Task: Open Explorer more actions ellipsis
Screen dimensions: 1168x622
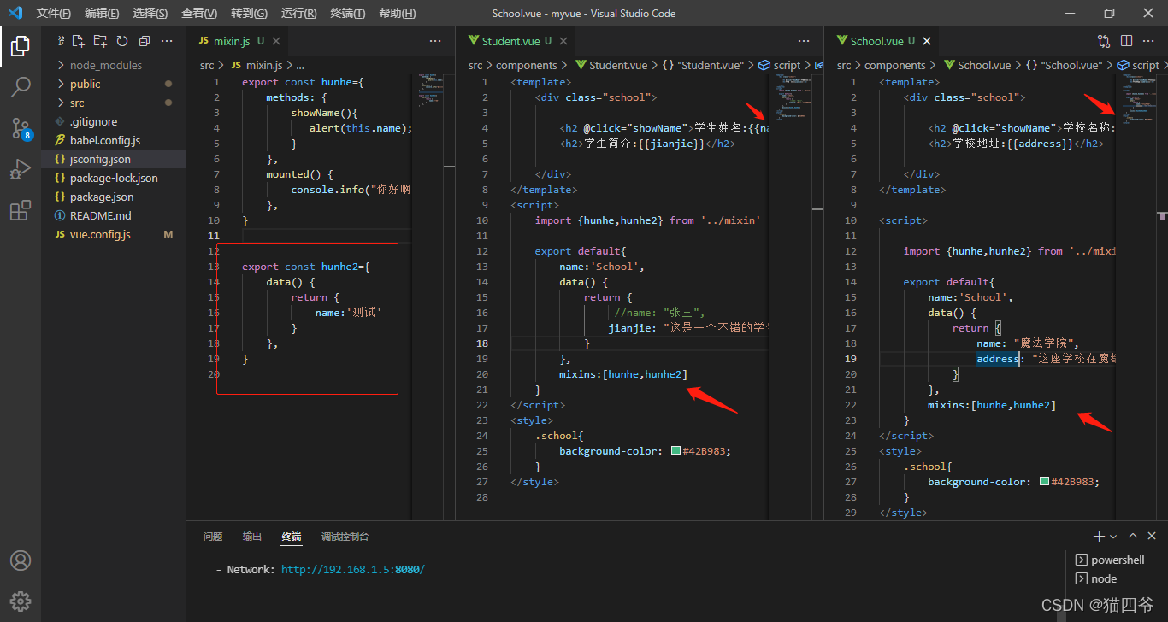Action: 167,41
